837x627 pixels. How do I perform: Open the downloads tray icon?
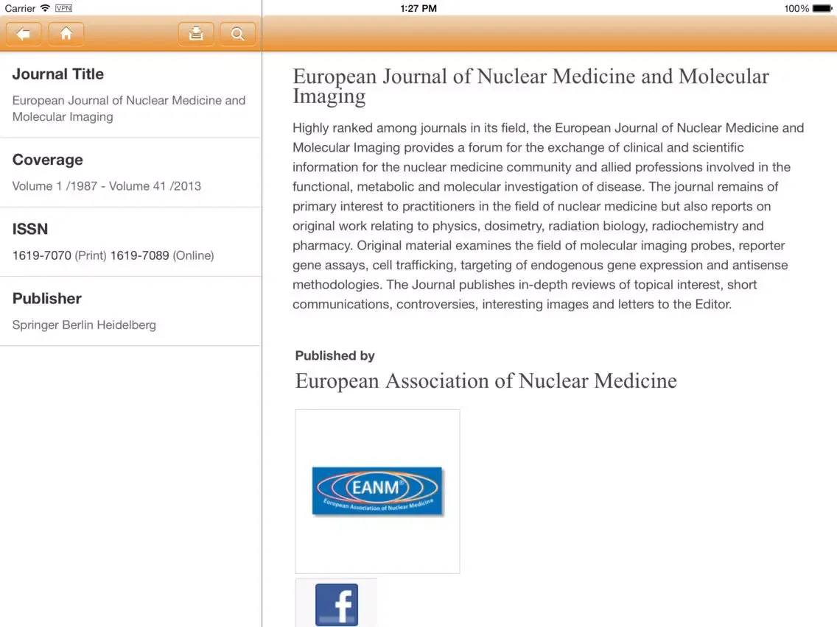point(196,34)
